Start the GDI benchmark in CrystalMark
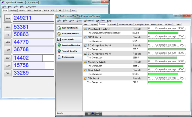The image size is (192, 117). (8, 58)
